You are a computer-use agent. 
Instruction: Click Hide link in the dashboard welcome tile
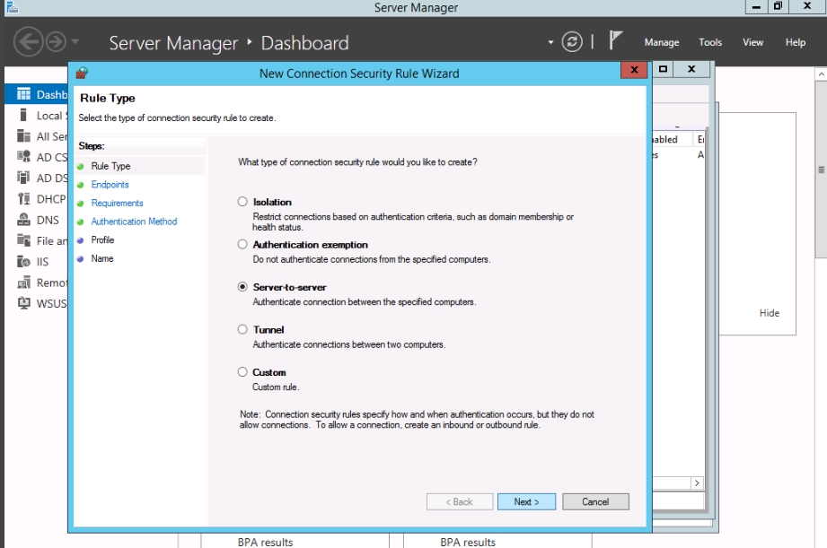pos(769,313)
